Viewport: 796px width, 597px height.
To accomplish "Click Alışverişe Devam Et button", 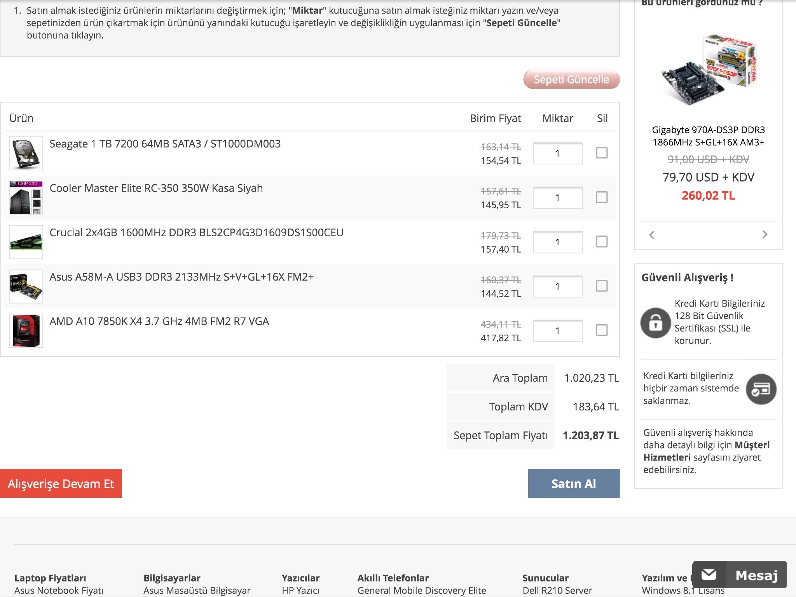I will 61,484.
